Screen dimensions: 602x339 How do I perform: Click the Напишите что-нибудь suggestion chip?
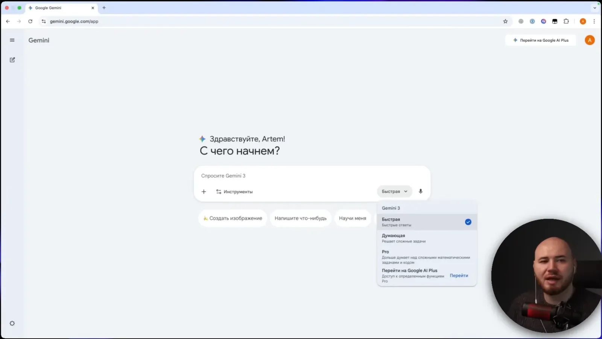[x=301, y=218]
